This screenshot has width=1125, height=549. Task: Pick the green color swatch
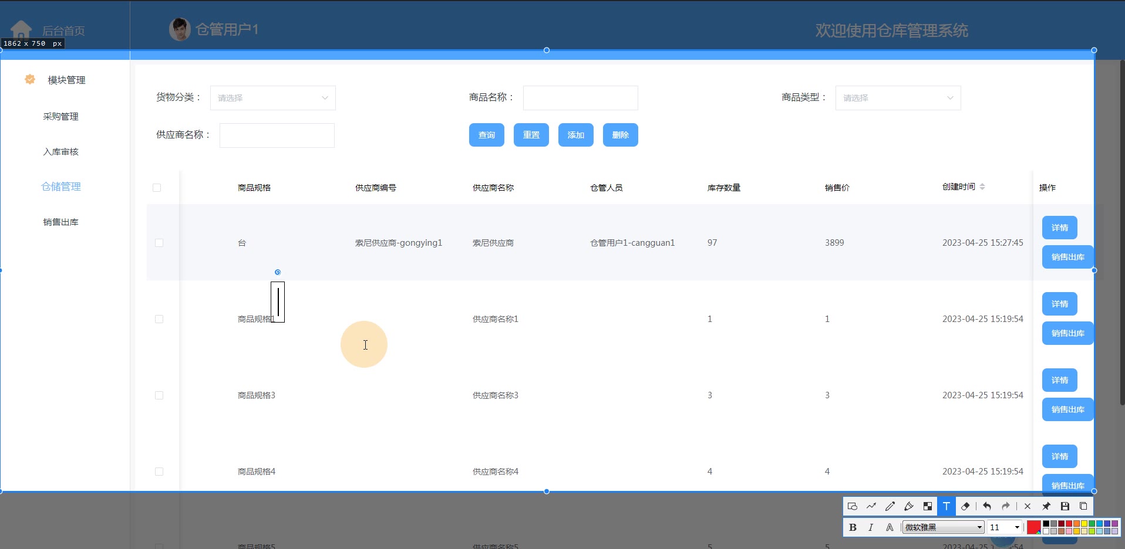coord(1092,524)
